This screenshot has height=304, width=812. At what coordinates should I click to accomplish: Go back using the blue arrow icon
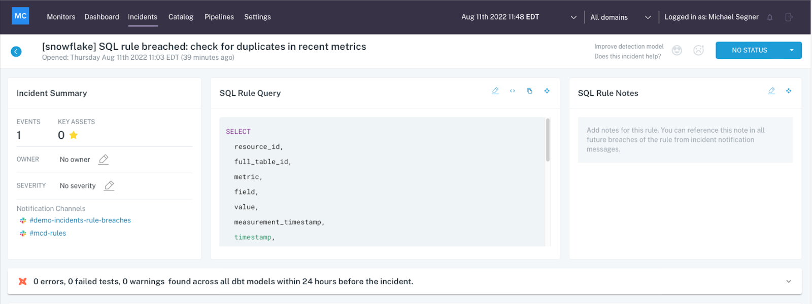16,52
